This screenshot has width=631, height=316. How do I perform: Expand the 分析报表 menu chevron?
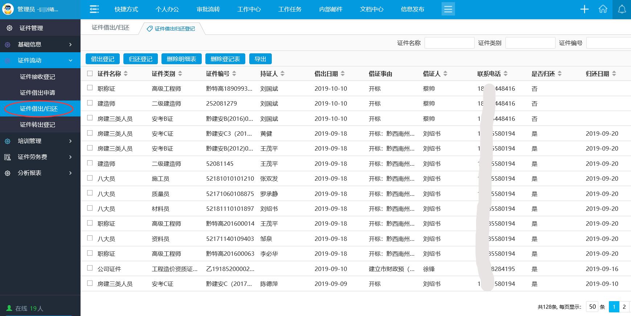[70, 173]
